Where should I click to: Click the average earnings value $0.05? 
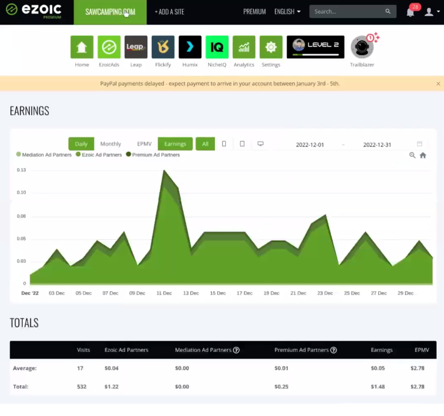click(378, 368)
